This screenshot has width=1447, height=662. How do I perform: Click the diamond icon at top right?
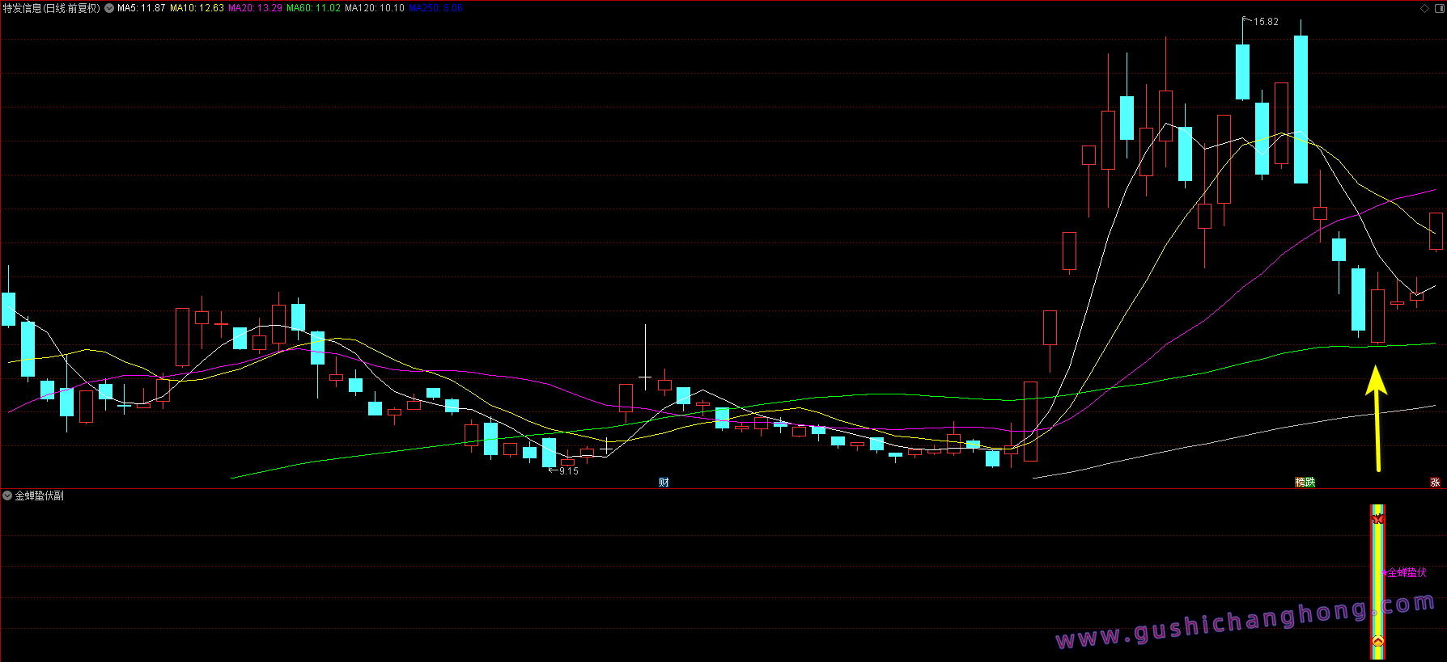pos(1425,8)
